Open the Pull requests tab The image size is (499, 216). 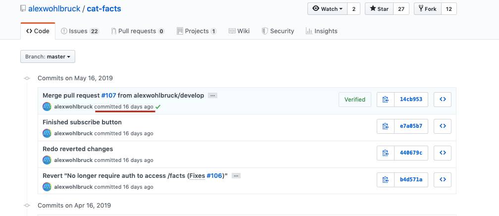(x=138, y=31)
